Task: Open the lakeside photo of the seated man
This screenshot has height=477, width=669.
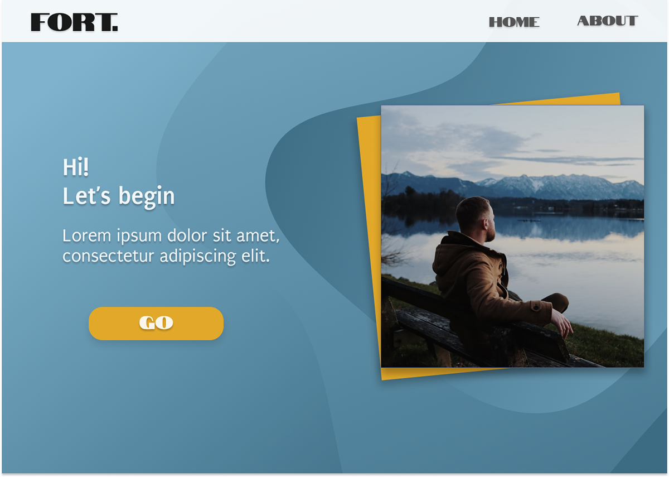Action: 512,236
